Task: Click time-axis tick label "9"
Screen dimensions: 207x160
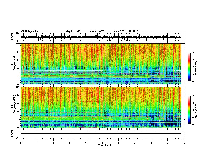Action: pyautogui.click(x=167, y=143)
